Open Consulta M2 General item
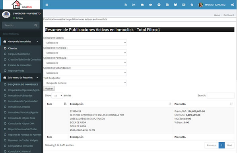Viewport: 237px width, 153px height. coord(19,151)
